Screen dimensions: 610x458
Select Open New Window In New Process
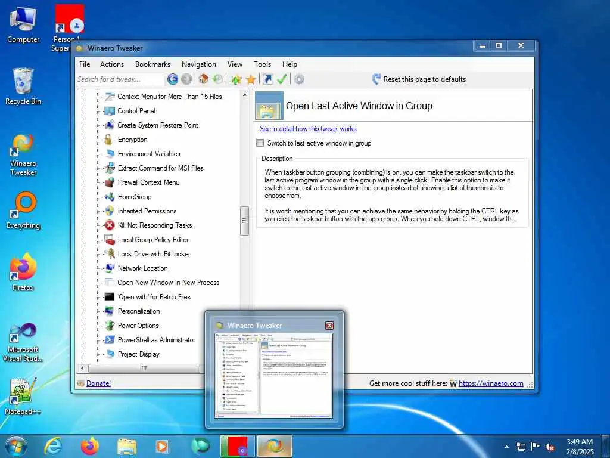coord(169,283)
